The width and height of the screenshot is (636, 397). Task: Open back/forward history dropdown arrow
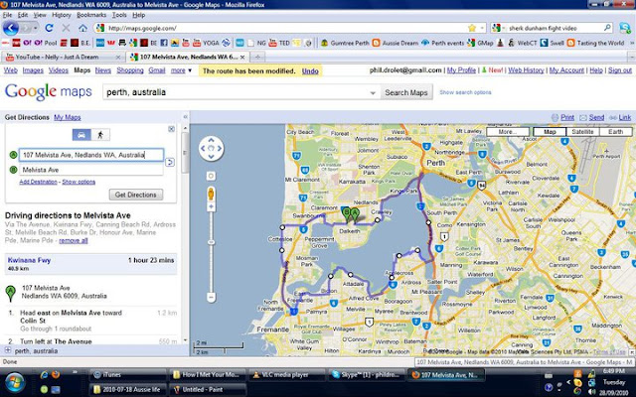tap(36, 28)
